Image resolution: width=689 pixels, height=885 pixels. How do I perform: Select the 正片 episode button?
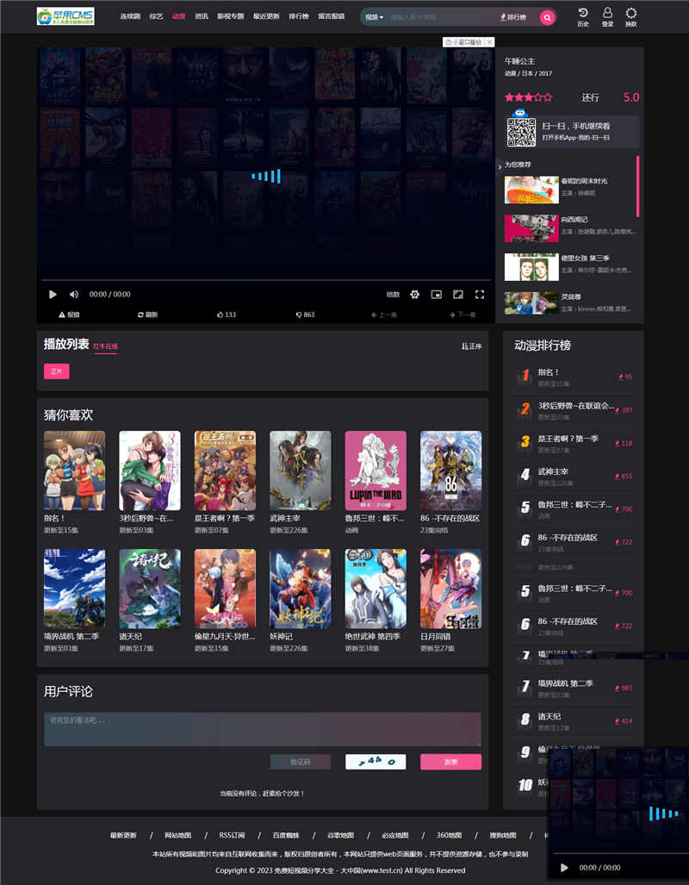(x=57, y=371)
